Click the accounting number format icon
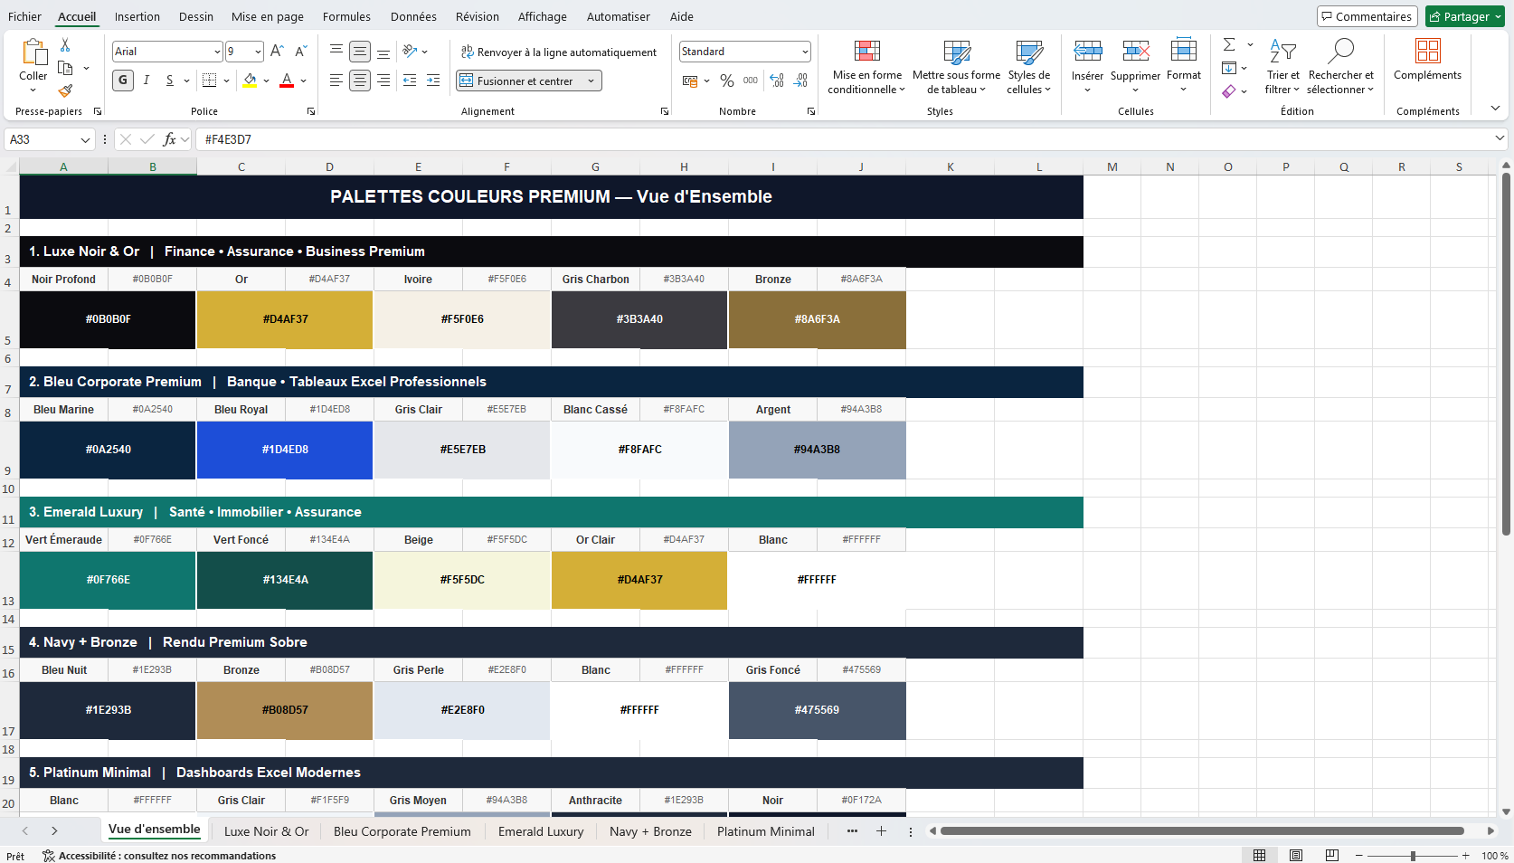The height and width of the screenshot is (863, 1514). [x=690, y=81]
